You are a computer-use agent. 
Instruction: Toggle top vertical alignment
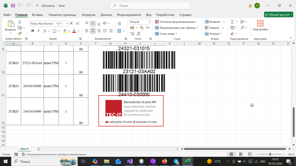tap(87, 23)
